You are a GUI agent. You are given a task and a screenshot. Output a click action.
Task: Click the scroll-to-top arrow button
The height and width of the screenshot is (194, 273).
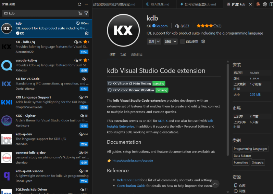pos(215,184)
